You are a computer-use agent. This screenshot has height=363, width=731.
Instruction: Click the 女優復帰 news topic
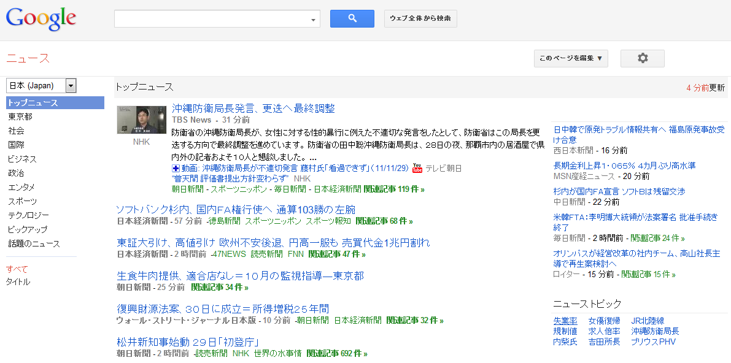pos(604,321)
